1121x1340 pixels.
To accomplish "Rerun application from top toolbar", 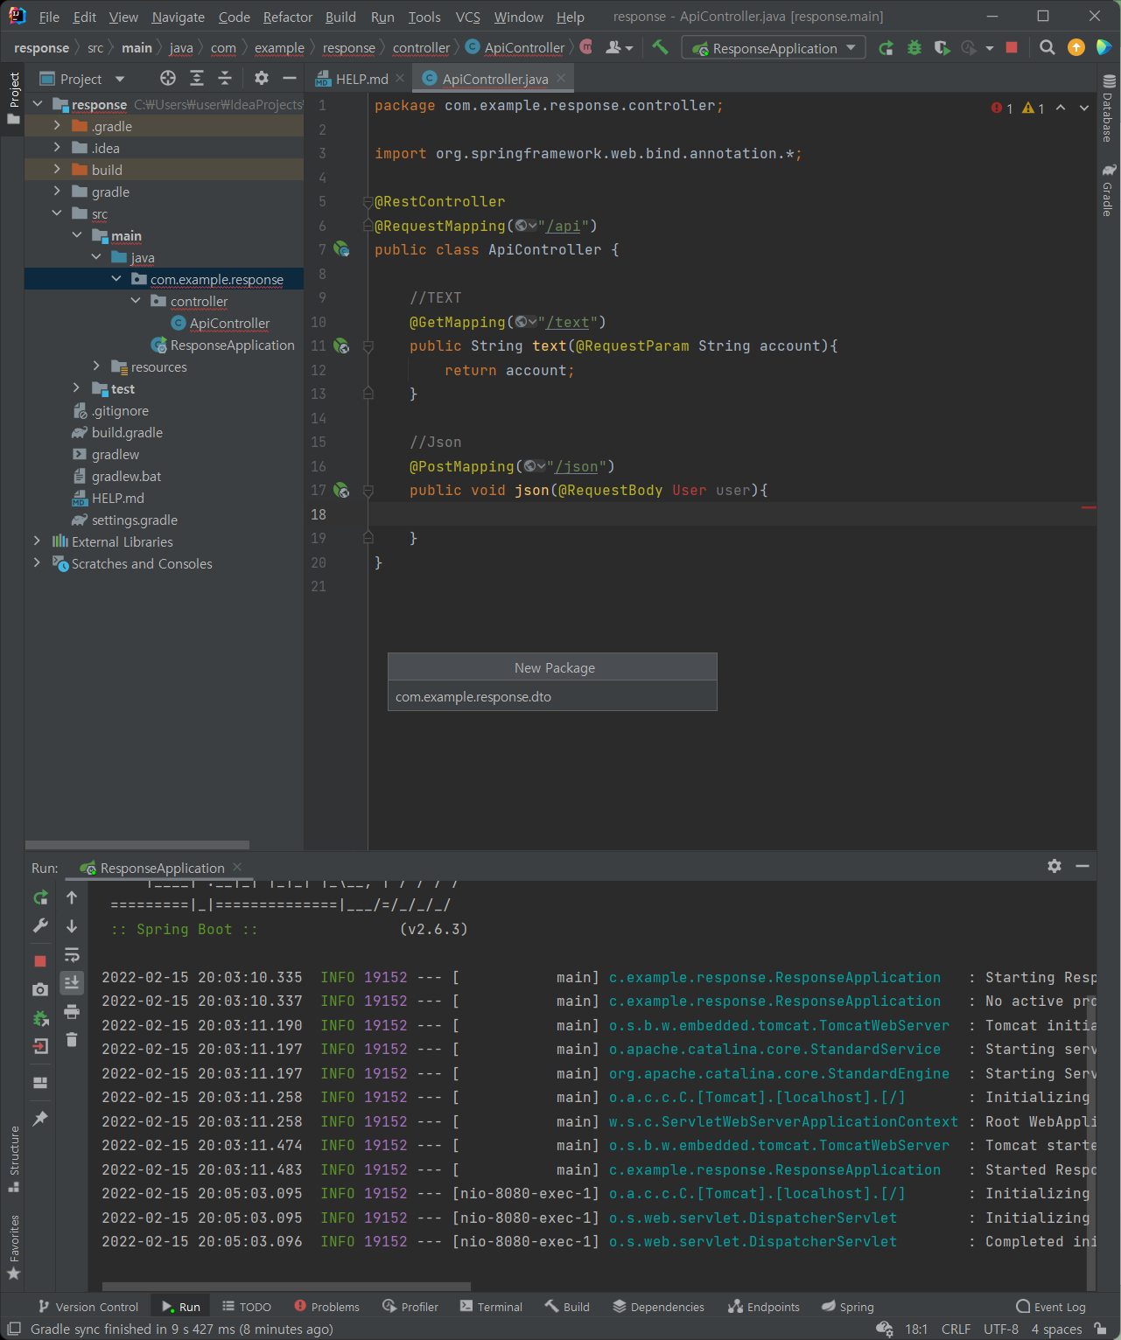I will pos(886,48).
